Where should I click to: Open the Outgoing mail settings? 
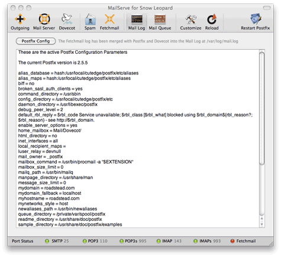click(x=20, y=22)
